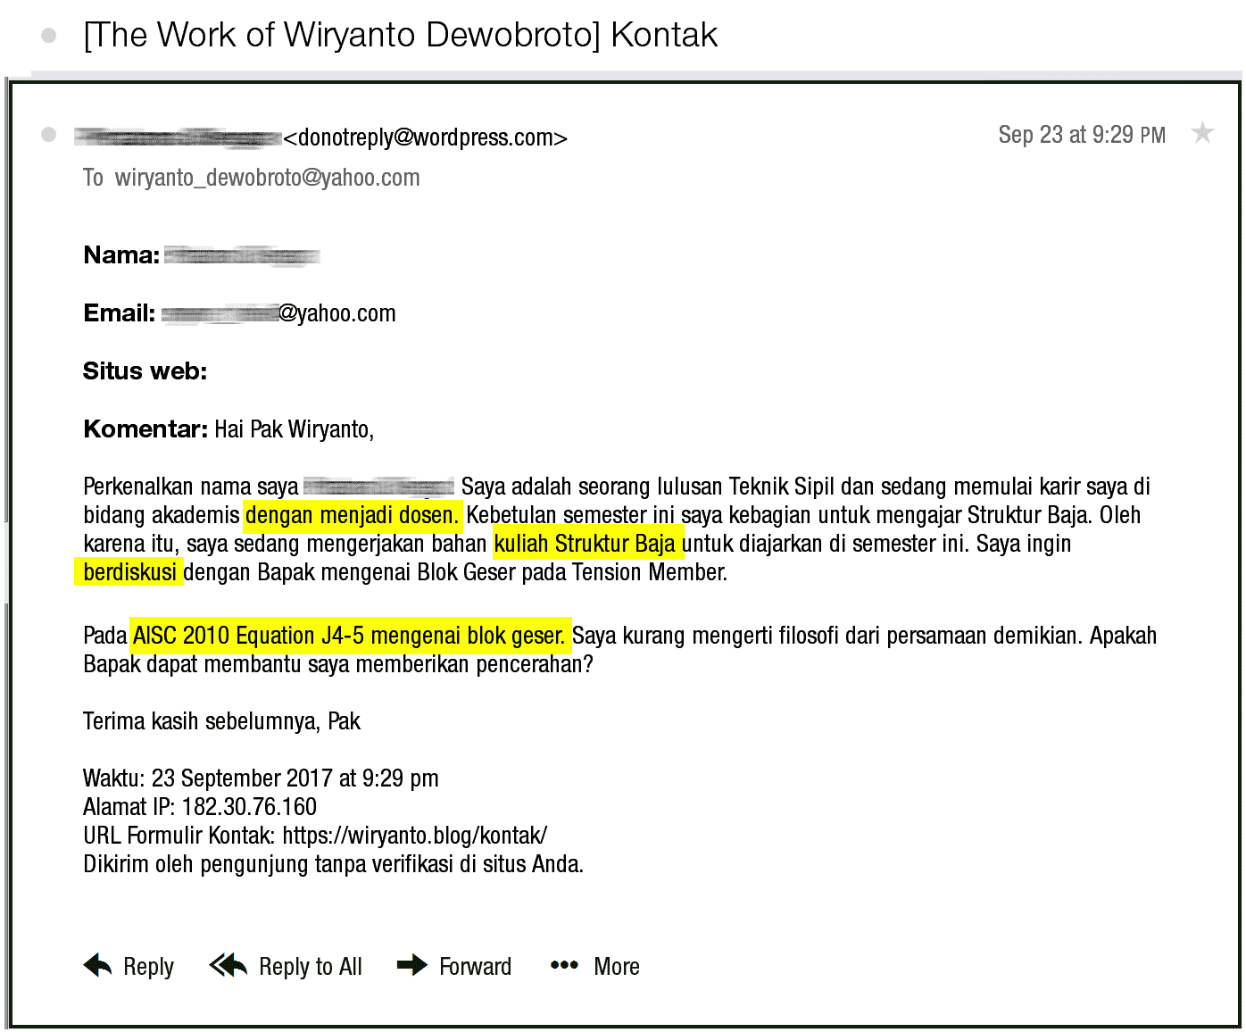Click highlighted phrase kuliah Struktur Baja
The width and height of the screenshot is (1246, 1032).
tap(585, 544)
